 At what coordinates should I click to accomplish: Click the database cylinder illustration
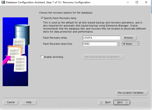click(x=22, y=34)
